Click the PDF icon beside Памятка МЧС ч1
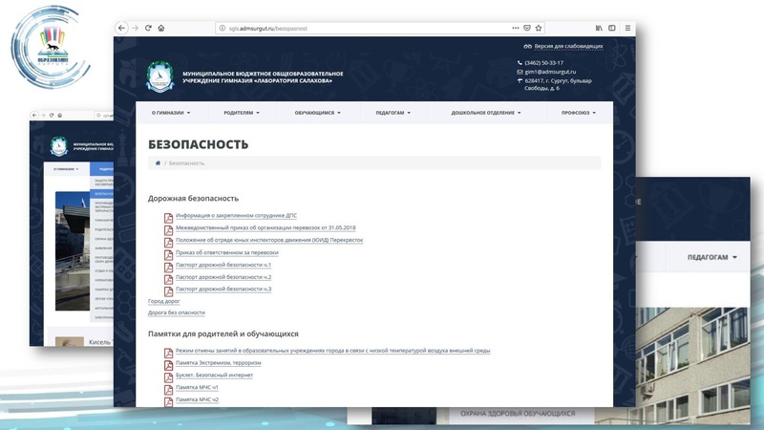 point(168,390)
